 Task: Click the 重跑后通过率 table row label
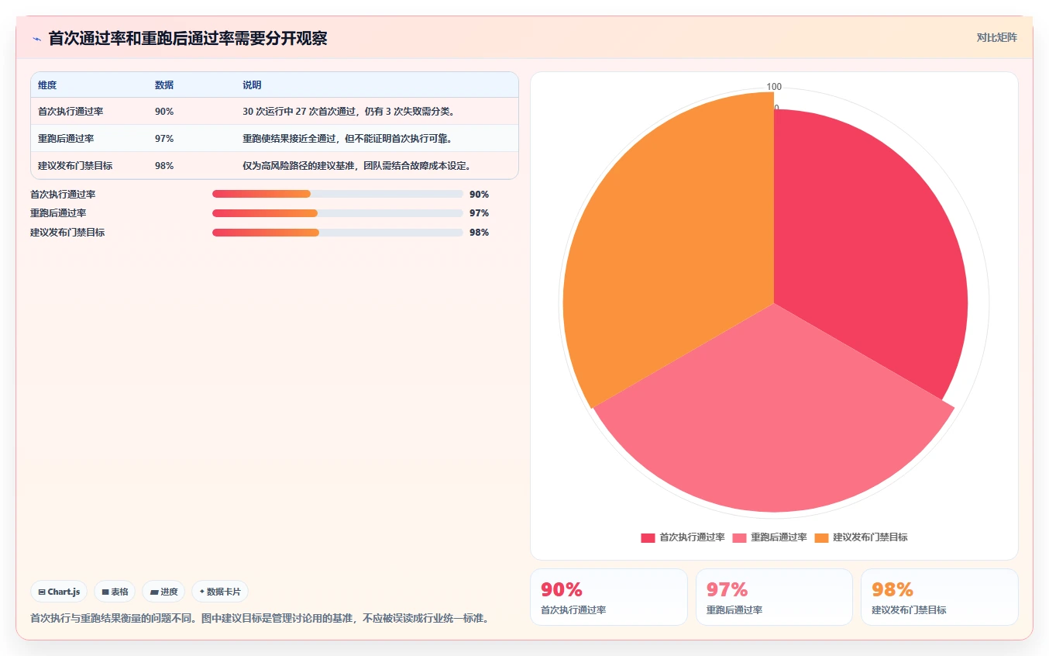pos(66,139)
